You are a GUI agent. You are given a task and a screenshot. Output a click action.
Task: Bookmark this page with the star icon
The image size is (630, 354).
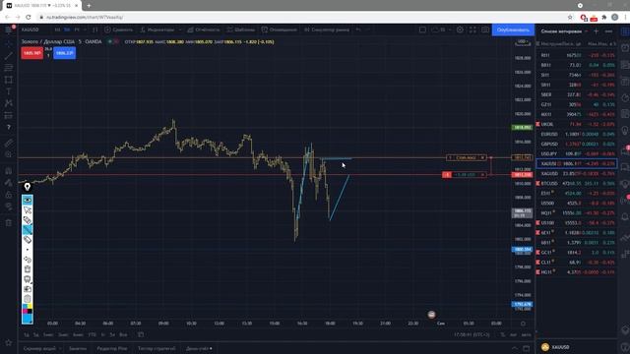point(570,18)
